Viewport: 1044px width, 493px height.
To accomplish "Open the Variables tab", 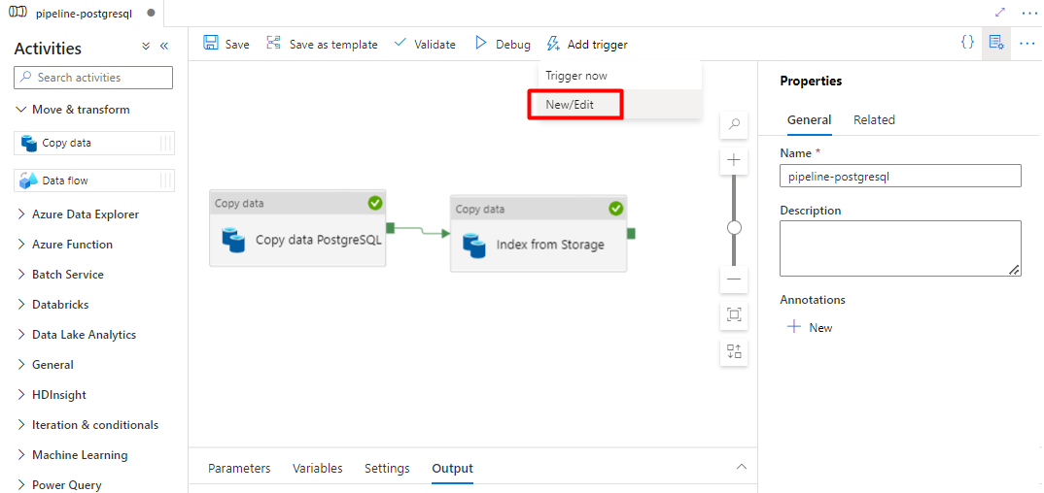I will pos(318,469).
